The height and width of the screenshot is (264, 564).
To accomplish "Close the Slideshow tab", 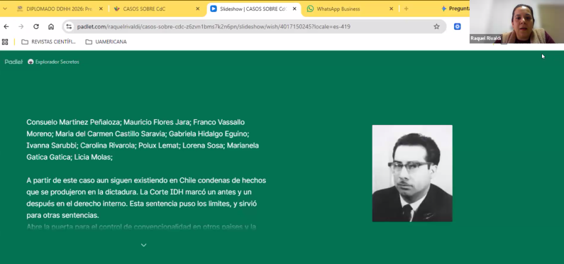I will point(294,9).
